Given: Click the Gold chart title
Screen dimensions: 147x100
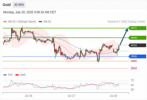Looking at the screenshot, I should (x=7, y=5).
